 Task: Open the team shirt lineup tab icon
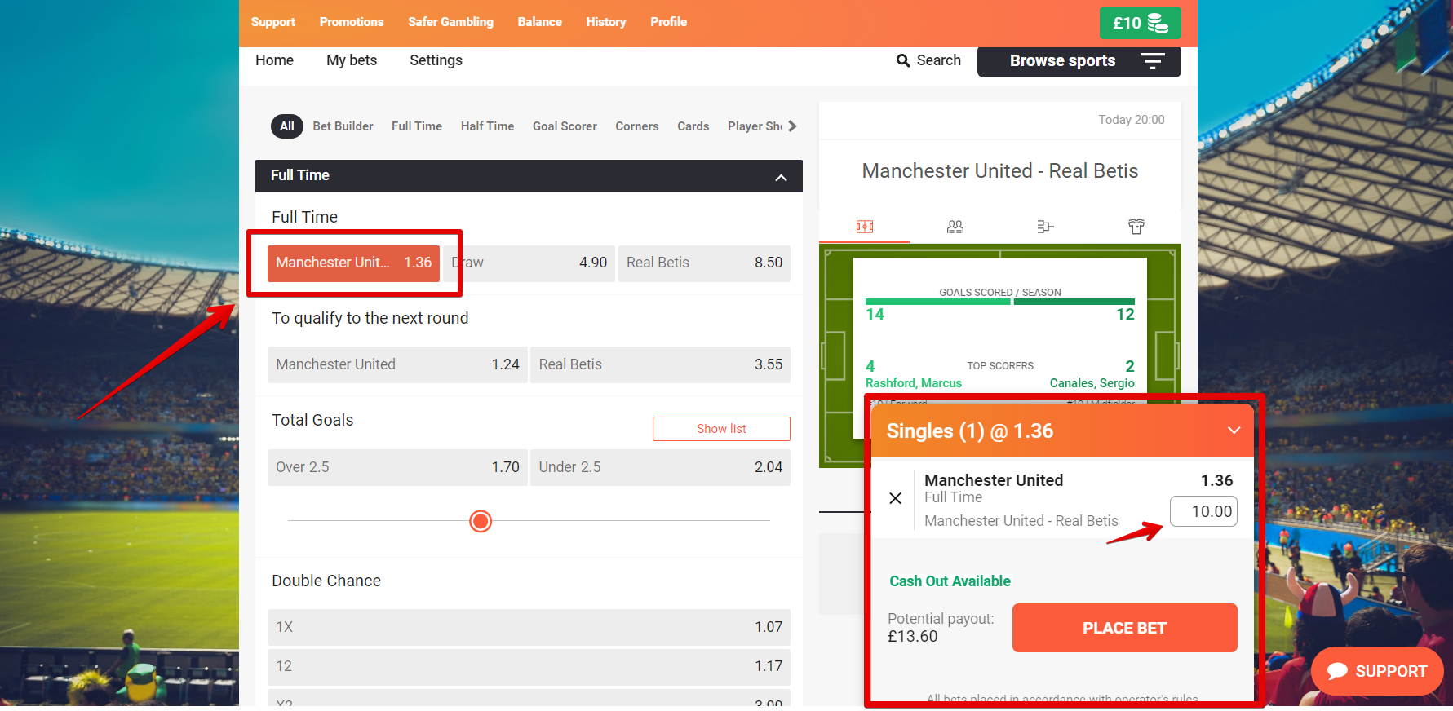1136,227
